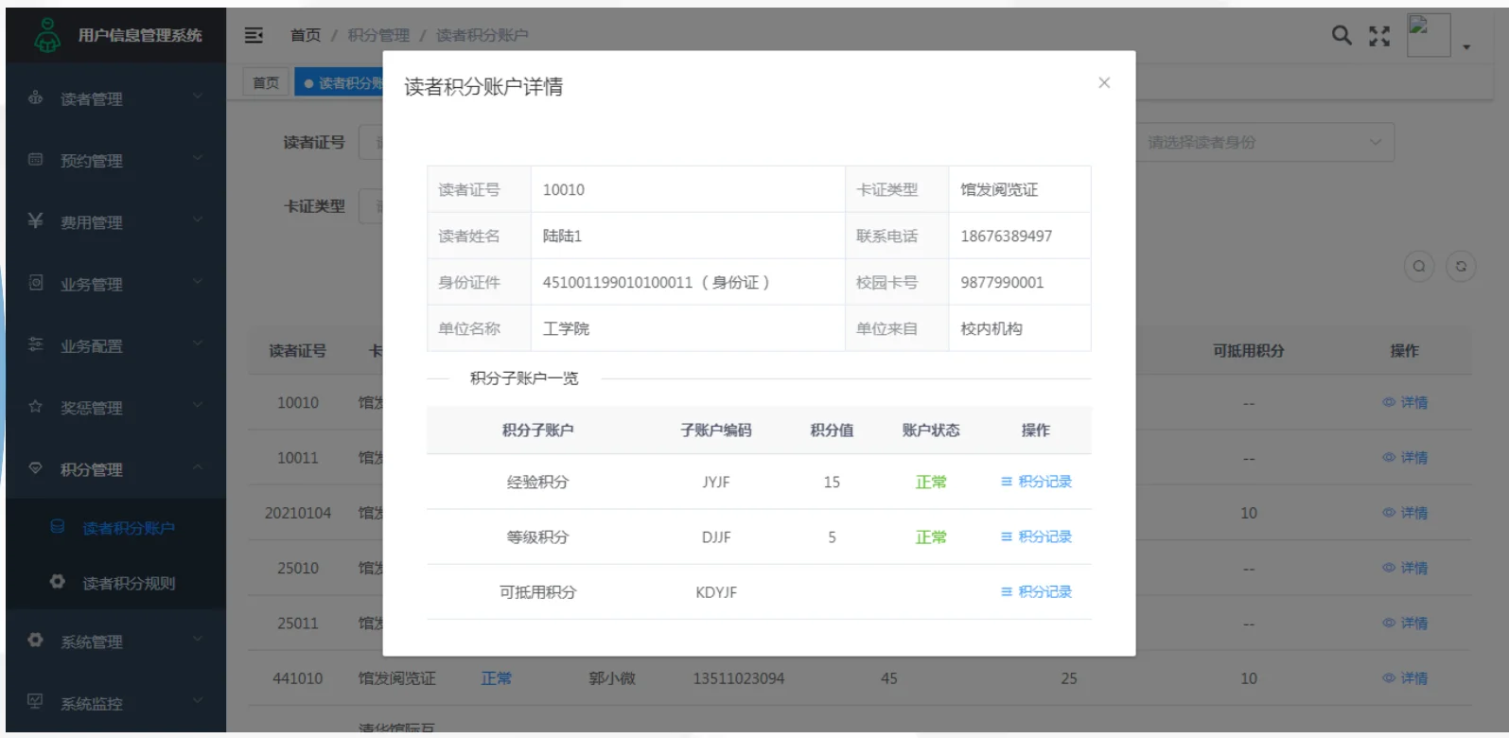Image resolution: width=1509 pixels, height=738 pixels.
Task: Expand the 系统监控 menu
Action: pos(115,703)
